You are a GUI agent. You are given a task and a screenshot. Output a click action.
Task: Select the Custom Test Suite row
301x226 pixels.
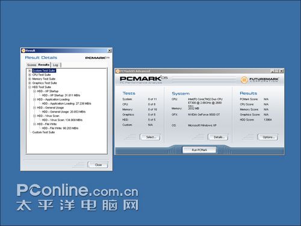(x=43, y=133)
